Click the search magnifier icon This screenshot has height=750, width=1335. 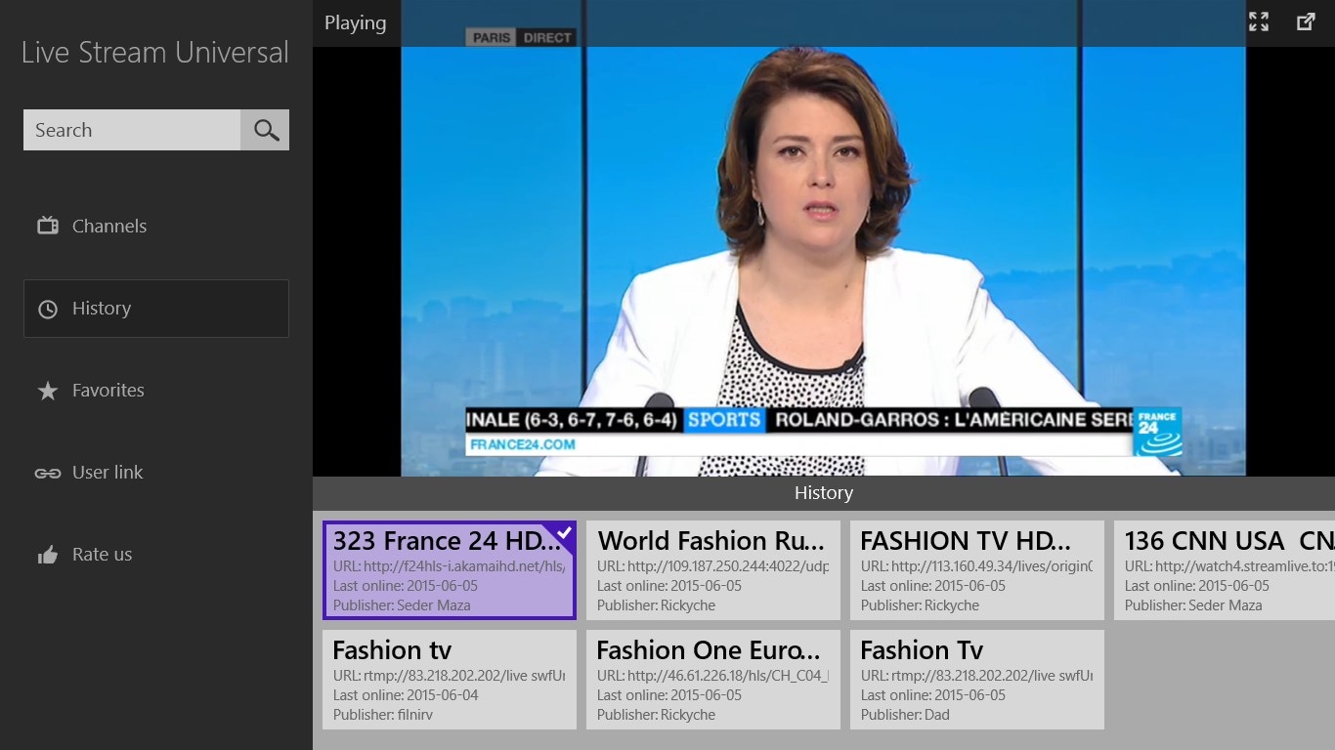(266, 130)
